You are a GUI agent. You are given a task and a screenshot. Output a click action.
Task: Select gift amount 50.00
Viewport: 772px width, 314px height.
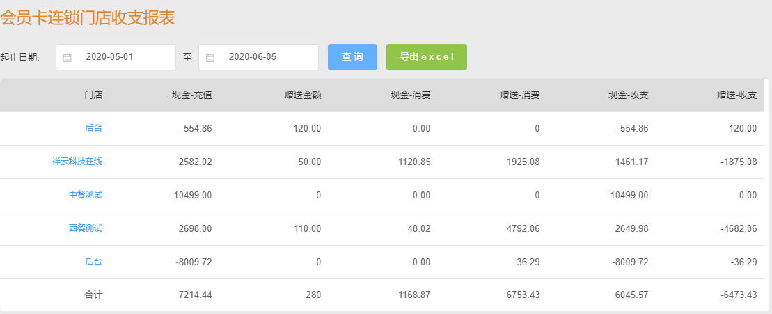pyautogui.click(x=310, y=162)
